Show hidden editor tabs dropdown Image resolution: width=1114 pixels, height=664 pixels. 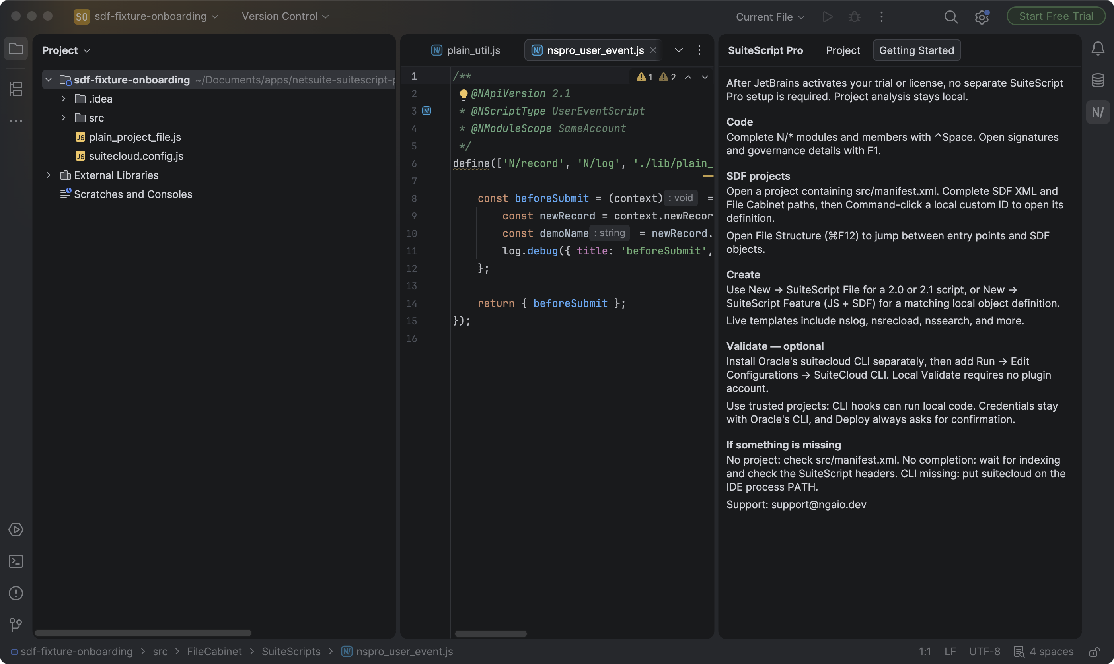[679, 50]
